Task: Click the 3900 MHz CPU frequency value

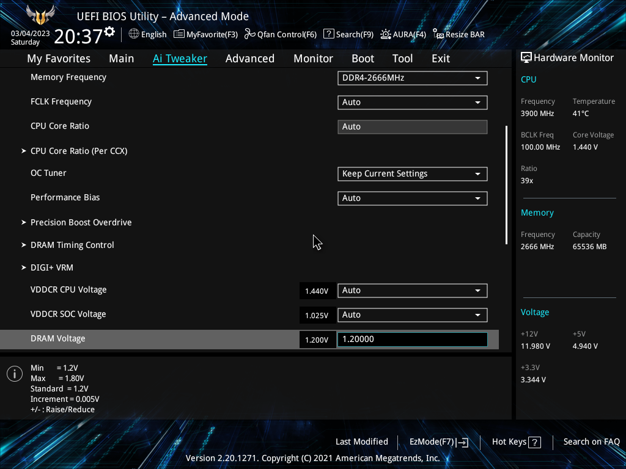Action: click(537, 114)
